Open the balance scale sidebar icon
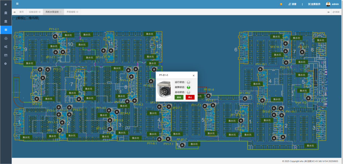This screenshot has width=343, height=164. (x=6, y=38)
